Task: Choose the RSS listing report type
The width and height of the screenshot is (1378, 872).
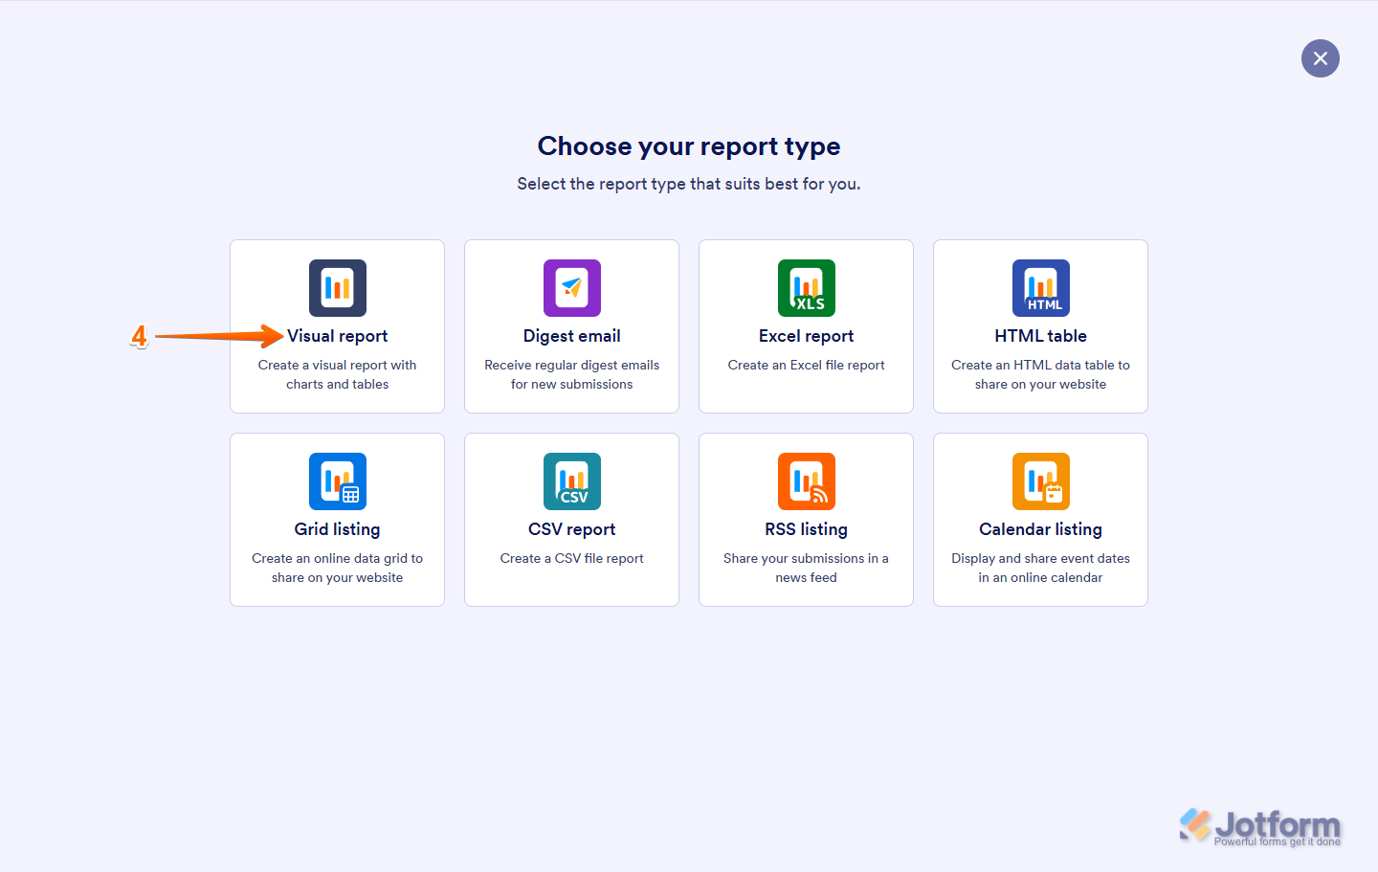Action: [x=806, y=519]
